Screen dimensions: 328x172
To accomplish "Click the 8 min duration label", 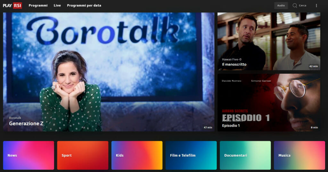I will tap(314, 127).
